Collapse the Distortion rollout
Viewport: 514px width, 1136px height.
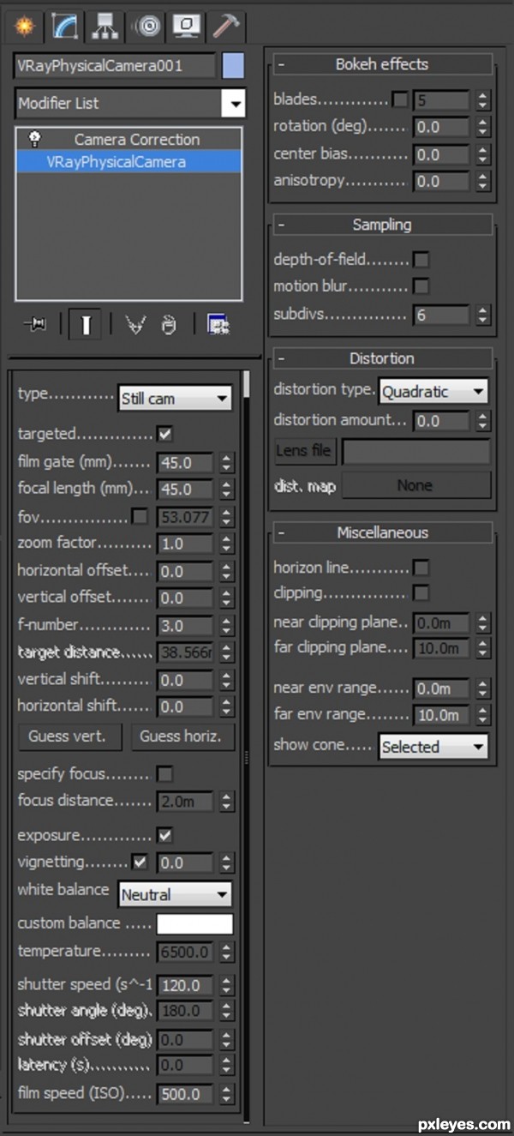[x=382, y=358]
